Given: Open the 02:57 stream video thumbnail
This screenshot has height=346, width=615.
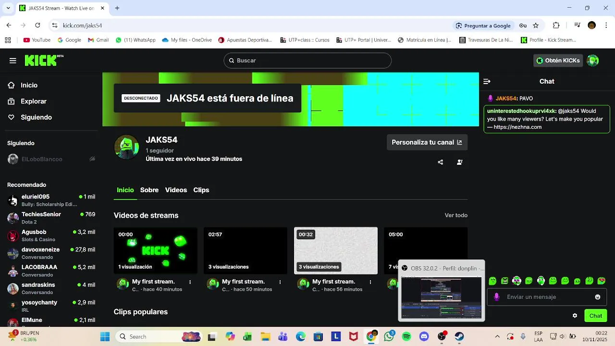Looking at the screenshot, I should pyautogui.click(x=246, y=251).
